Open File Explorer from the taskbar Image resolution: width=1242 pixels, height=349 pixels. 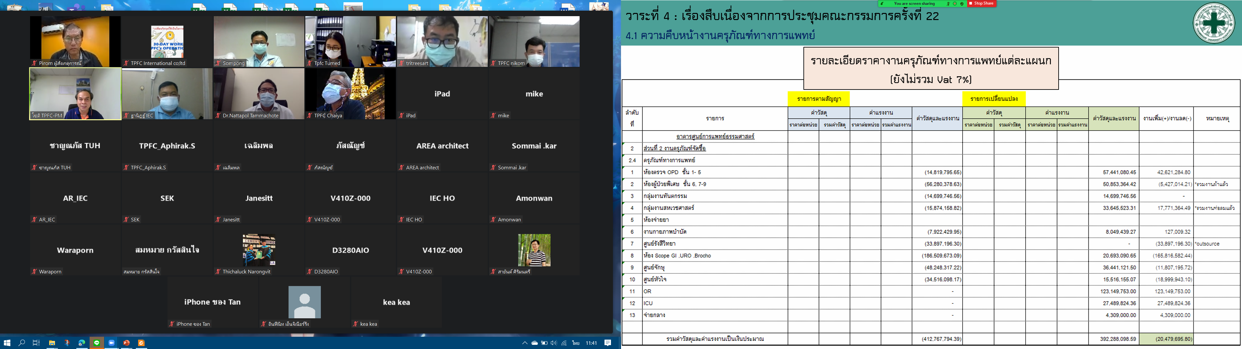[x=52, y=343]
